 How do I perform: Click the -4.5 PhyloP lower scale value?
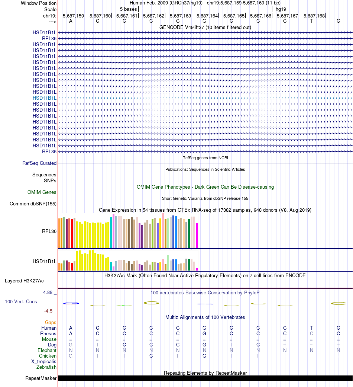click(48, 311)
